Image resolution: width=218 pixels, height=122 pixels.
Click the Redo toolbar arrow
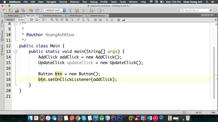[x=37, y=11]
